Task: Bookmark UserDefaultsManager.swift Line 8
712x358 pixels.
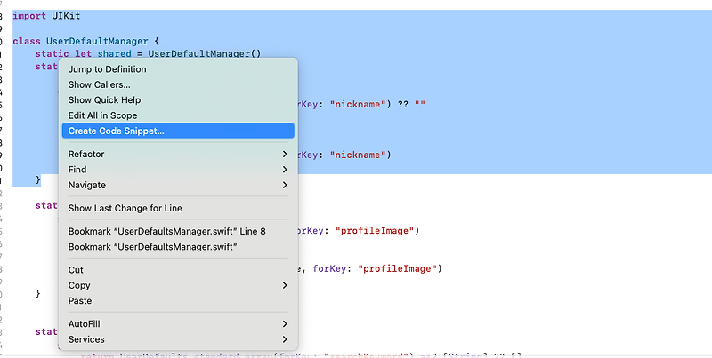Action: coord(178,231)
